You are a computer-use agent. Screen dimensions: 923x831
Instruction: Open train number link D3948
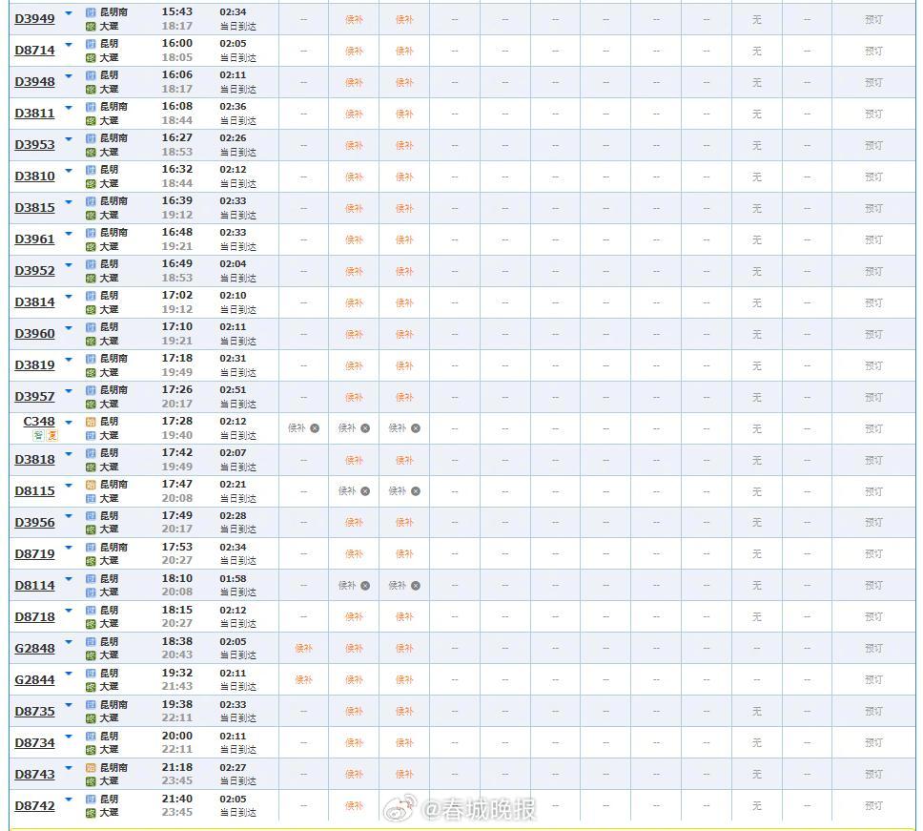pyautogui.click(x=34, y=82)
